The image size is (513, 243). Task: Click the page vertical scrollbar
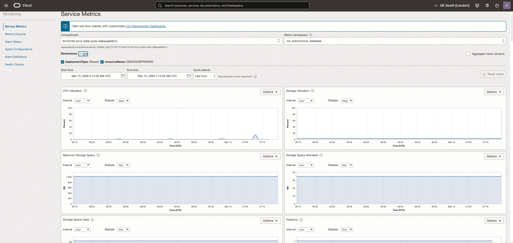[511, 27]
